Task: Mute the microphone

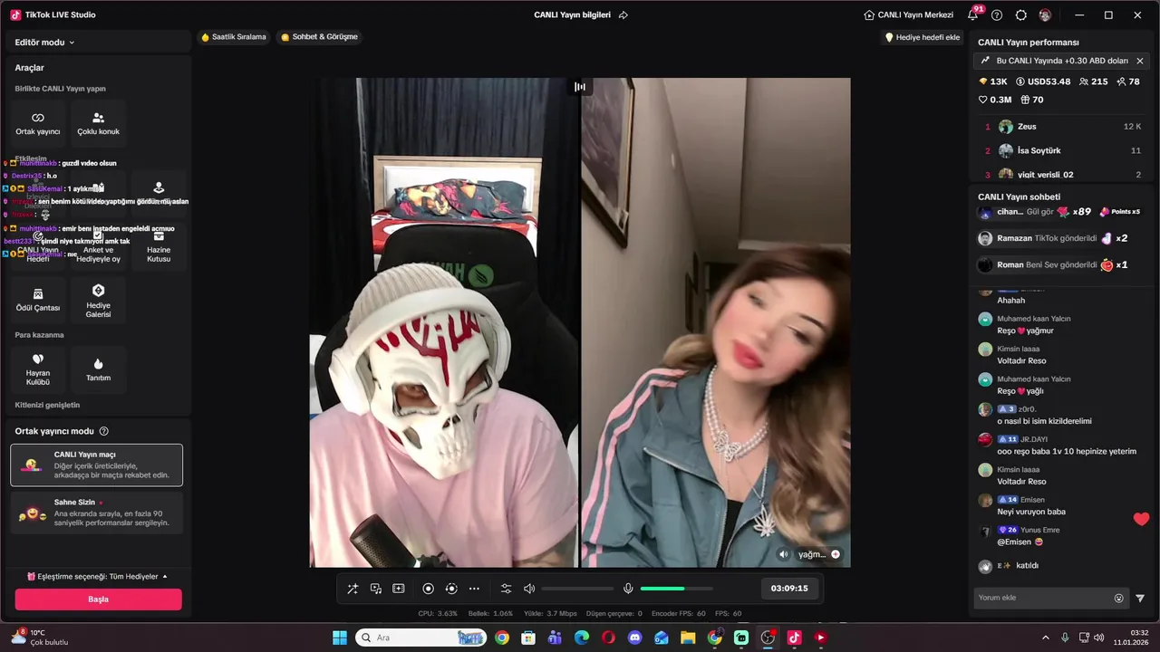Action: pos(628,589)
